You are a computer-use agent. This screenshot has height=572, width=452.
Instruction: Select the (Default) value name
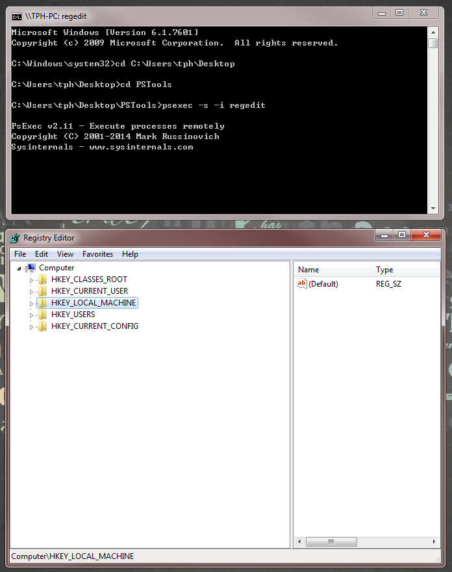(x=323, y=284)
